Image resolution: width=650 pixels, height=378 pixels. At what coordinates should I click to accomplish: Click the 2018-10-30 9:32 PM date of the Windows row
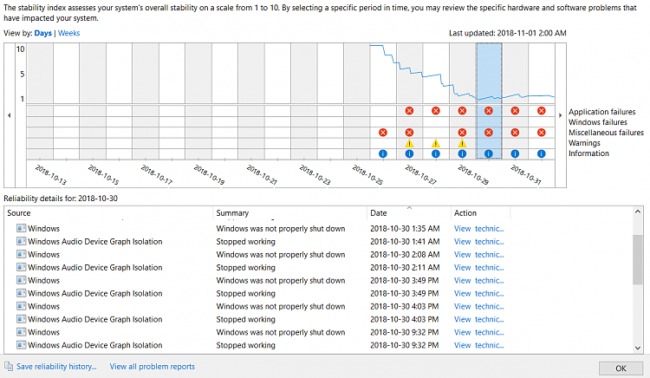[404, 332]
